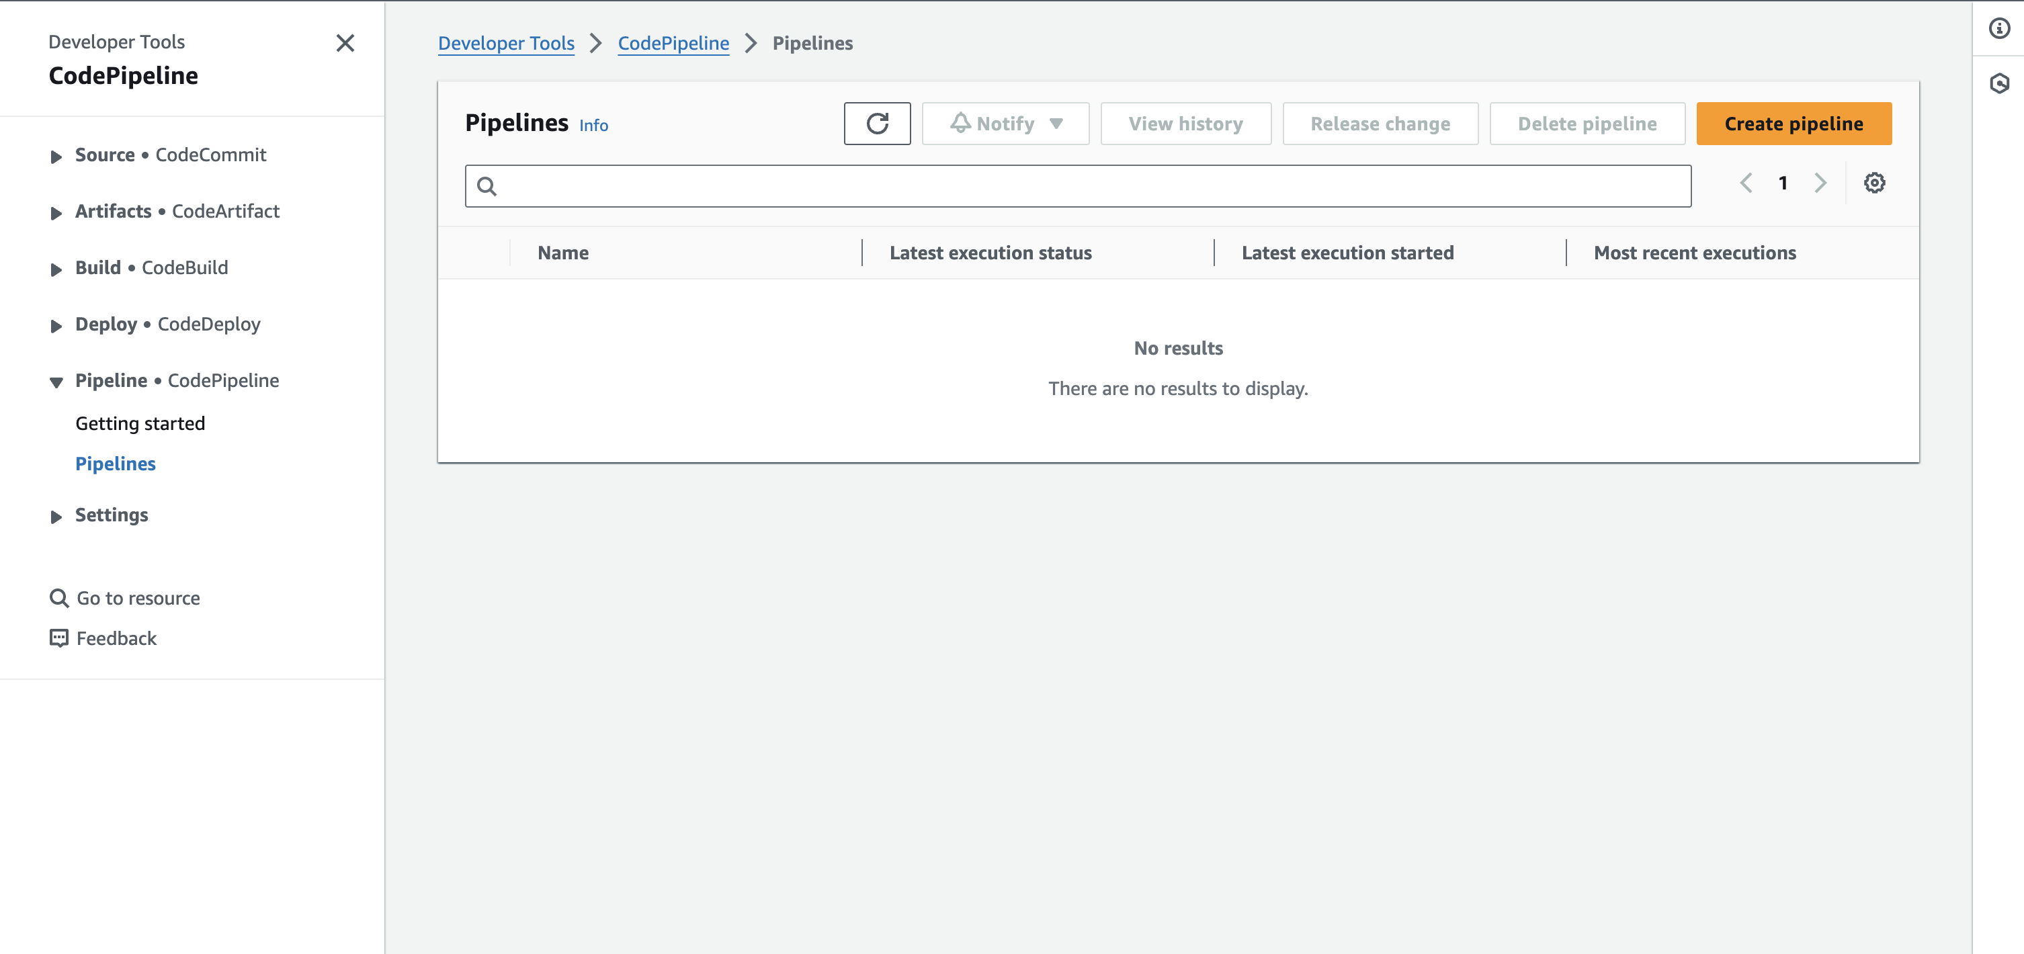The height and width of the screenshot is (954, 2024).
Task: Click the Create pipeline button
Action: (1793, 124)
